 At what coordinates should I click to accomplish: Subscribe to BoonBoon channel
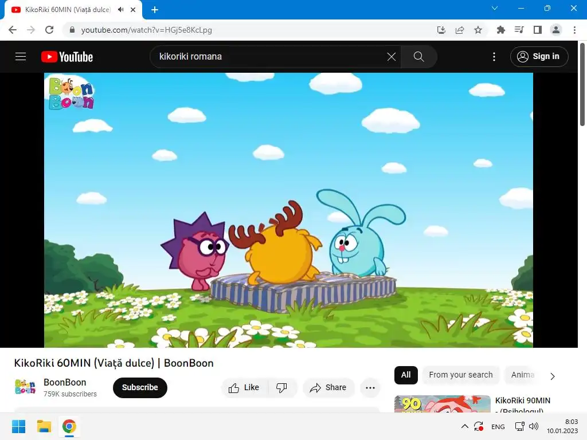(140, 388)
